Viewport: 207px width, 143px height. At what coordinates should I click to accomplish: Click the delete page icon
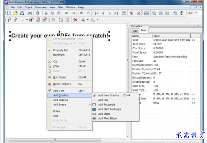tap(138, 13)
